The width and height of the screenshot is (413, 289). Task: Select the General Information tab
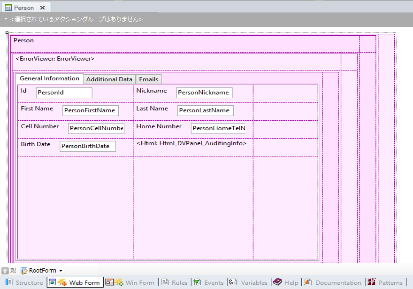tap(49, 78)
